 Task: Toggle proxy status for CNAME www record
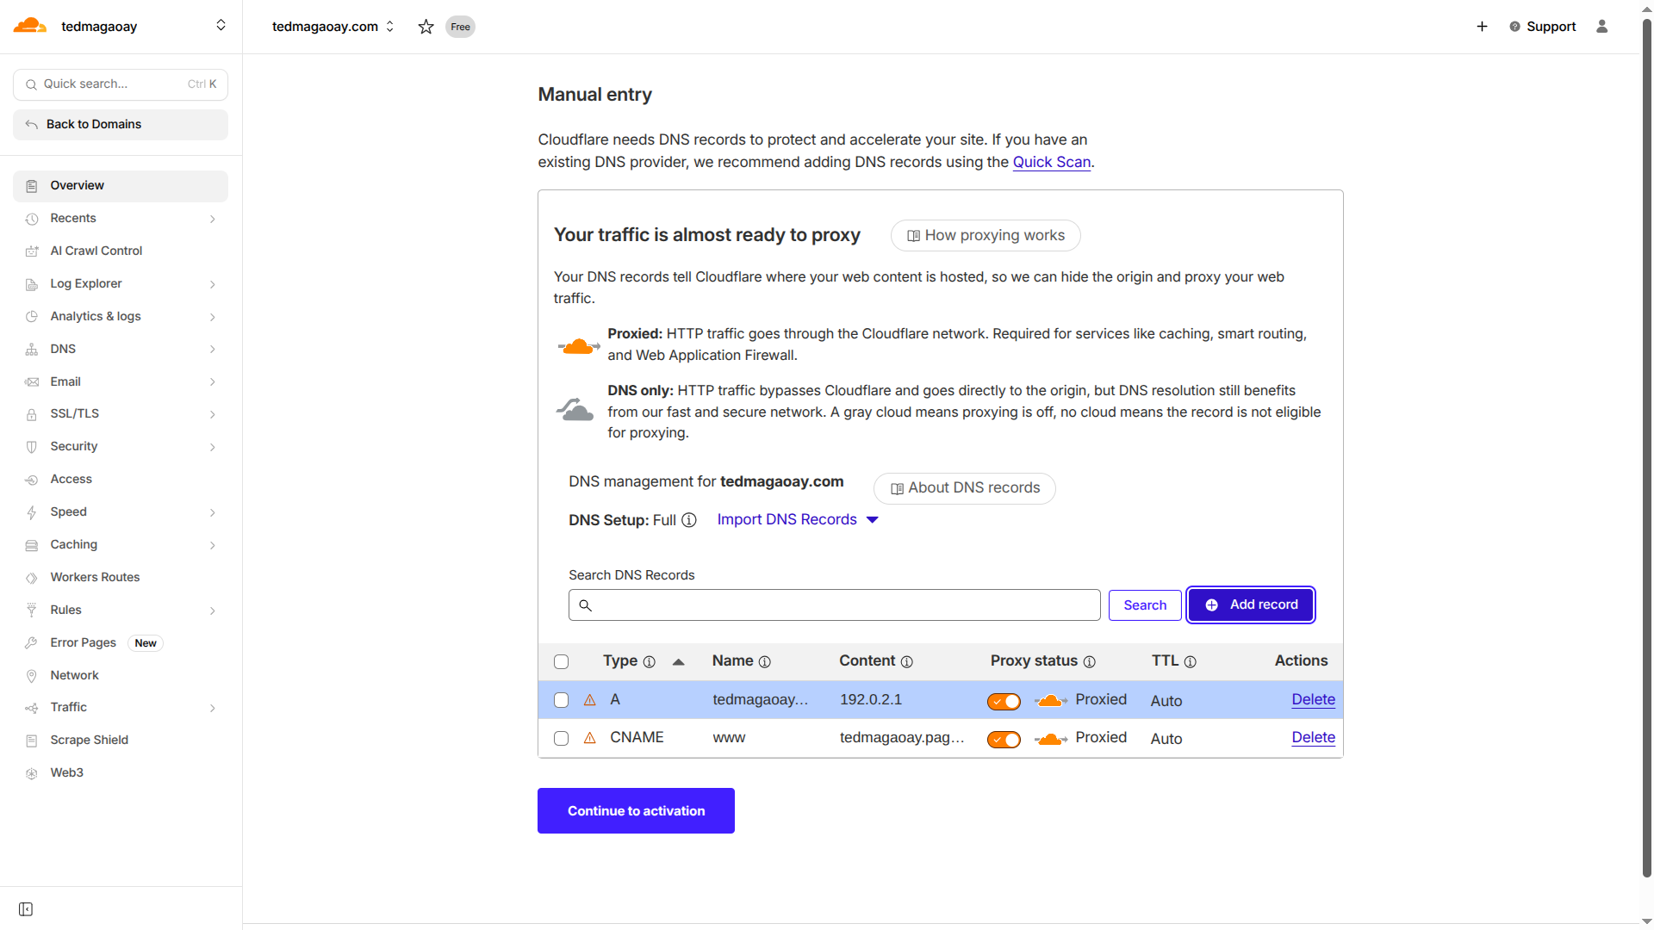click(x=1004, y=739)
